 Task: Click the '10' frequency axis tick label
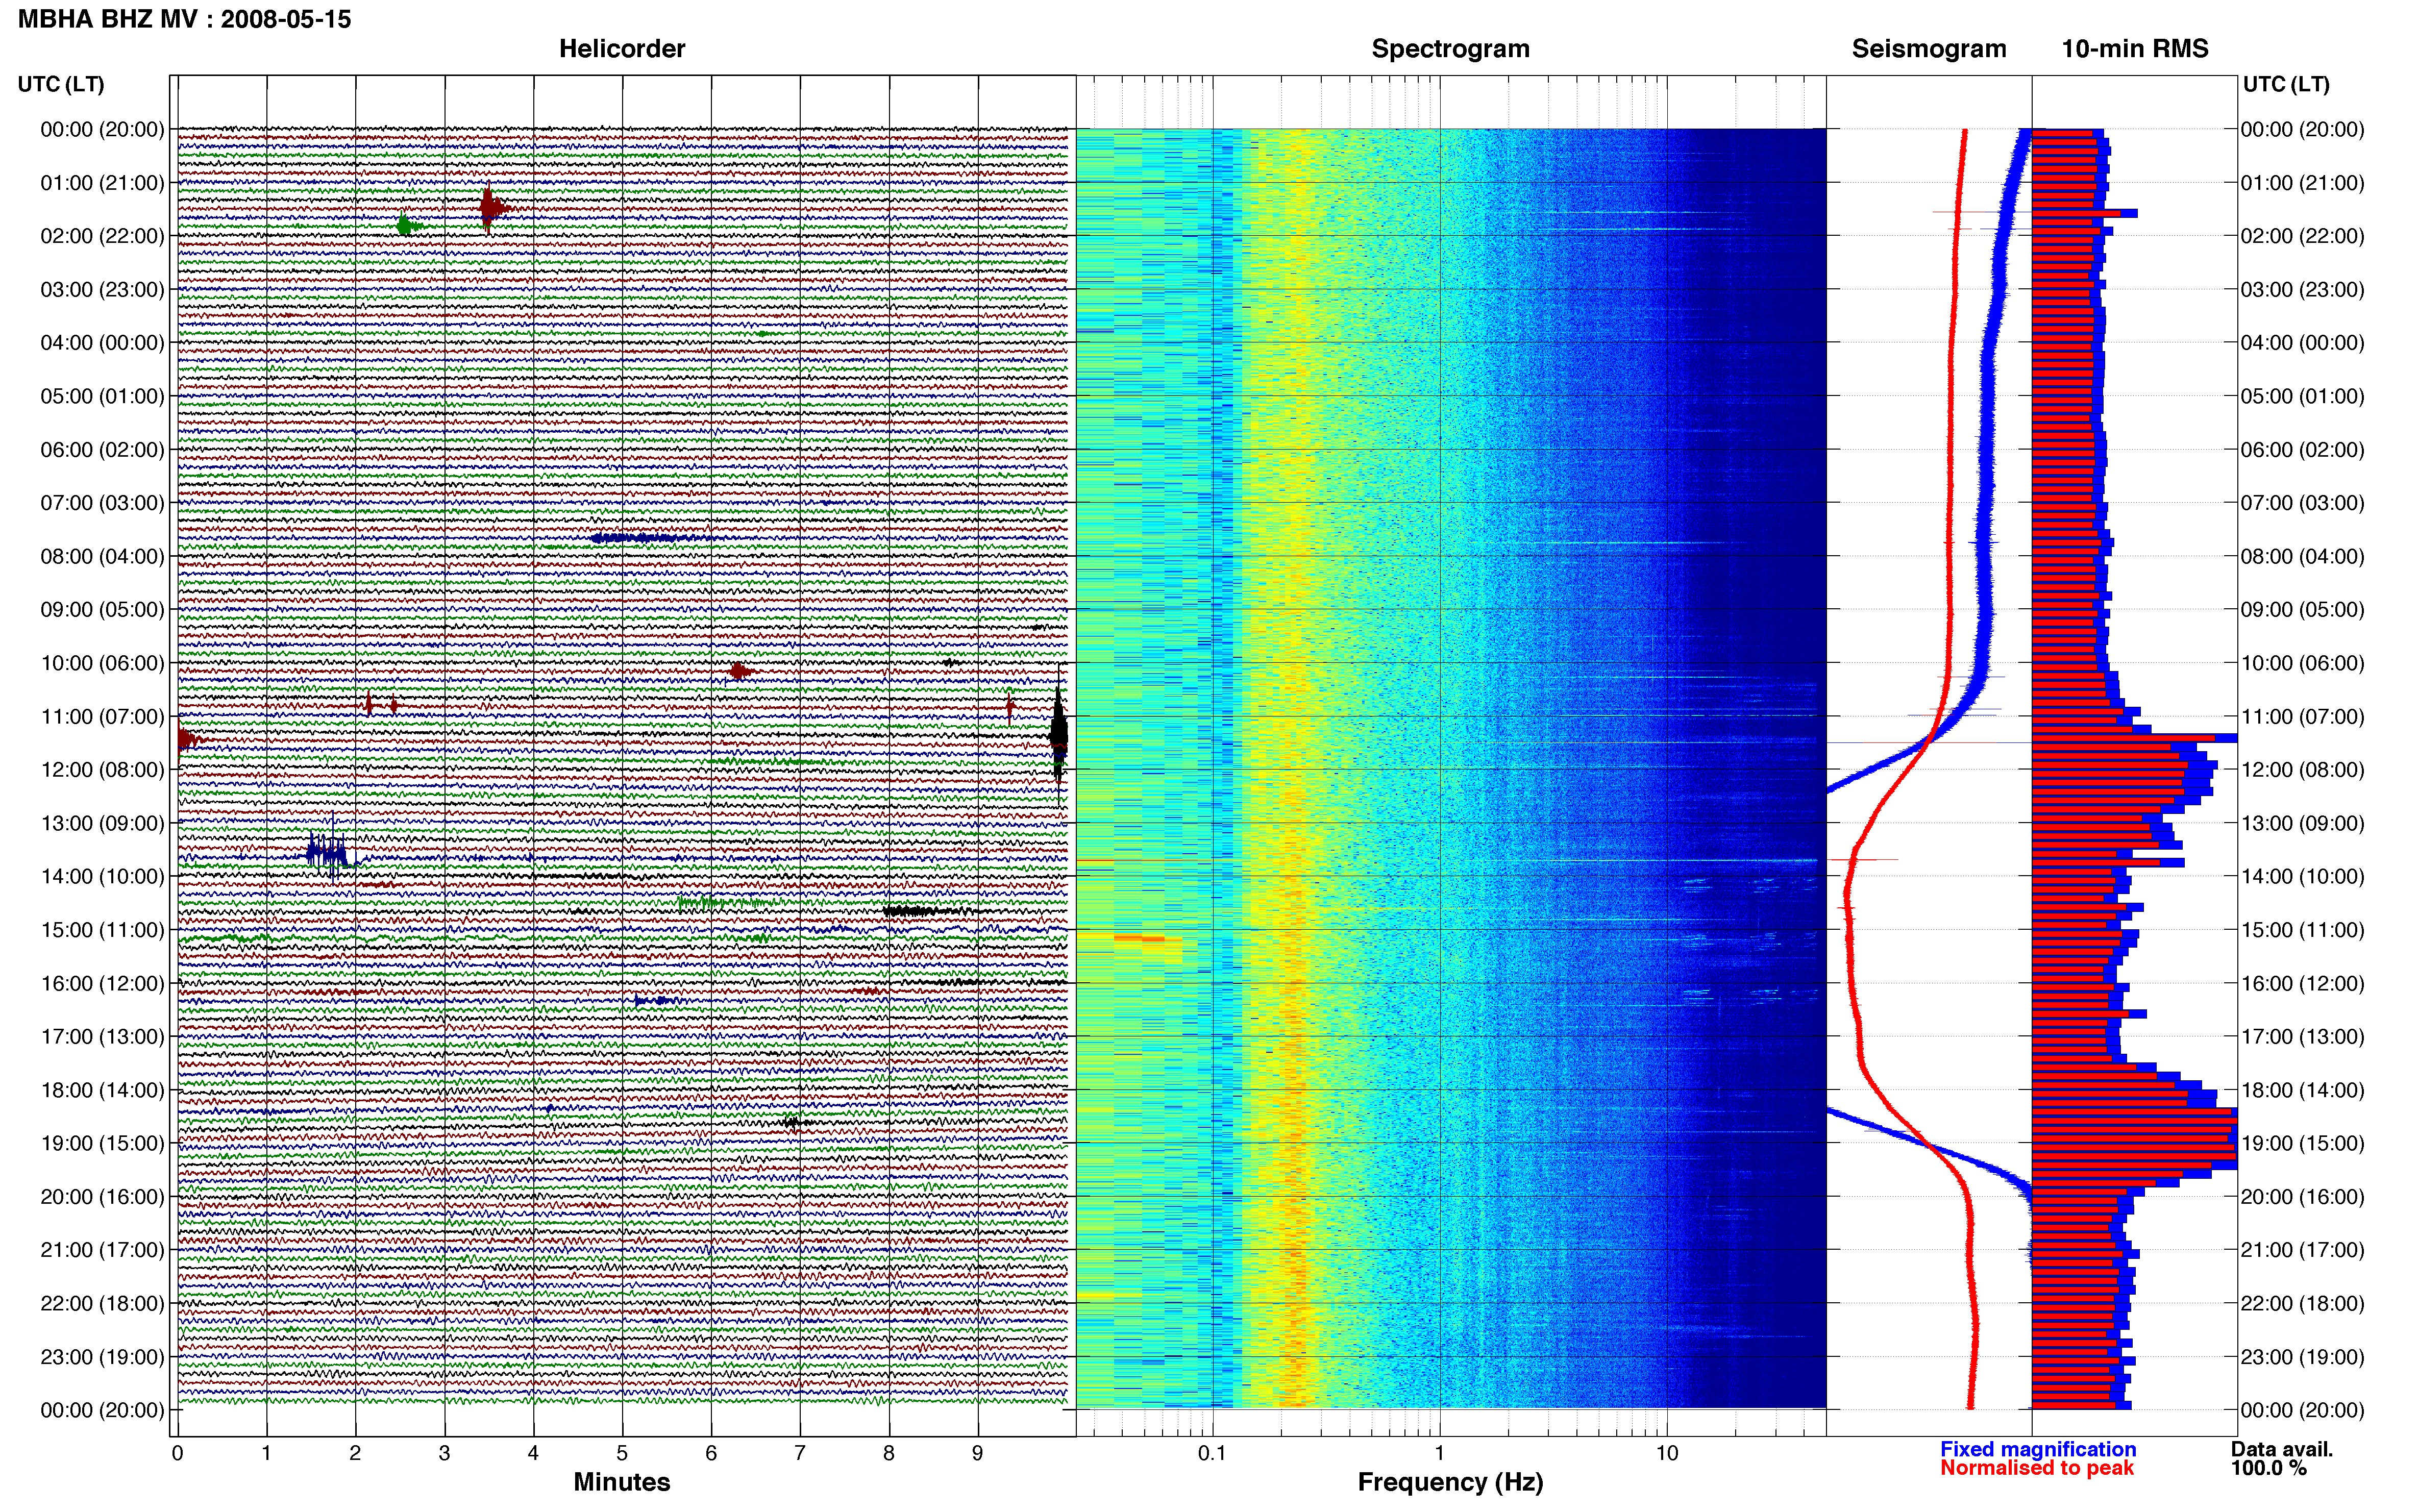(x=1667, y=1453)
